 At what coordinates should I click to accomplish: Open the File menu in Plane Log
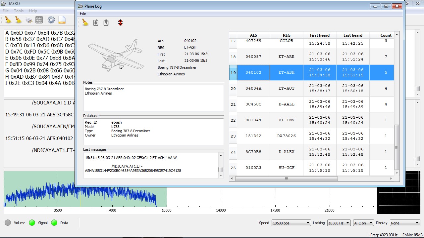pos(82,14)
